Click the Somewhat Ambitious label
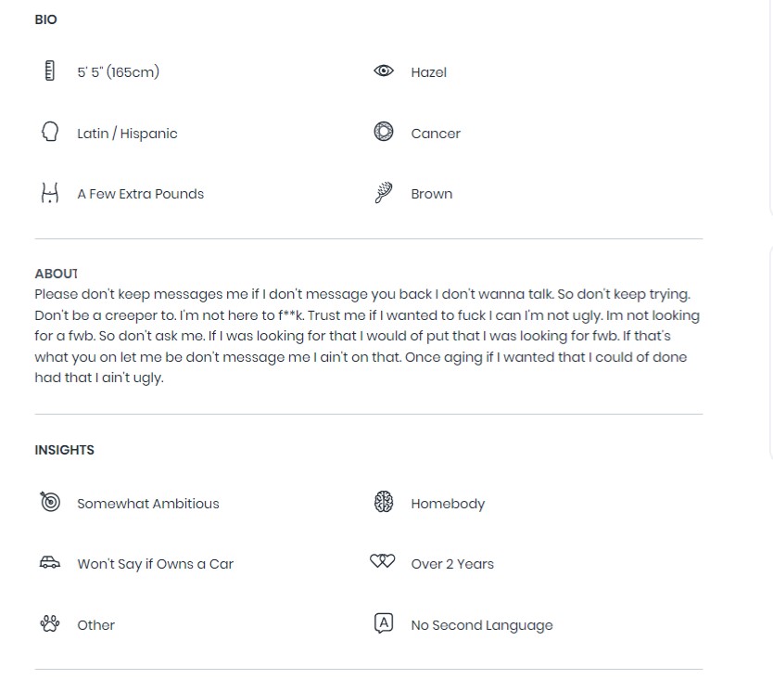Screen dimensions: 773x679 [x=148, y=504]
